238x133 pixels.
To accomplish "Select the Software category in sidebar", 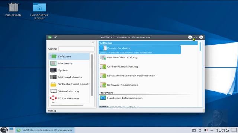I will click(x=69, y=57).
